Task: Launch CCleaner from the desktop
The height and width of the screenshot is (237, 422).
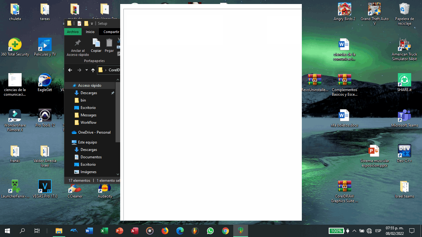Action: [x=74, y=191]
